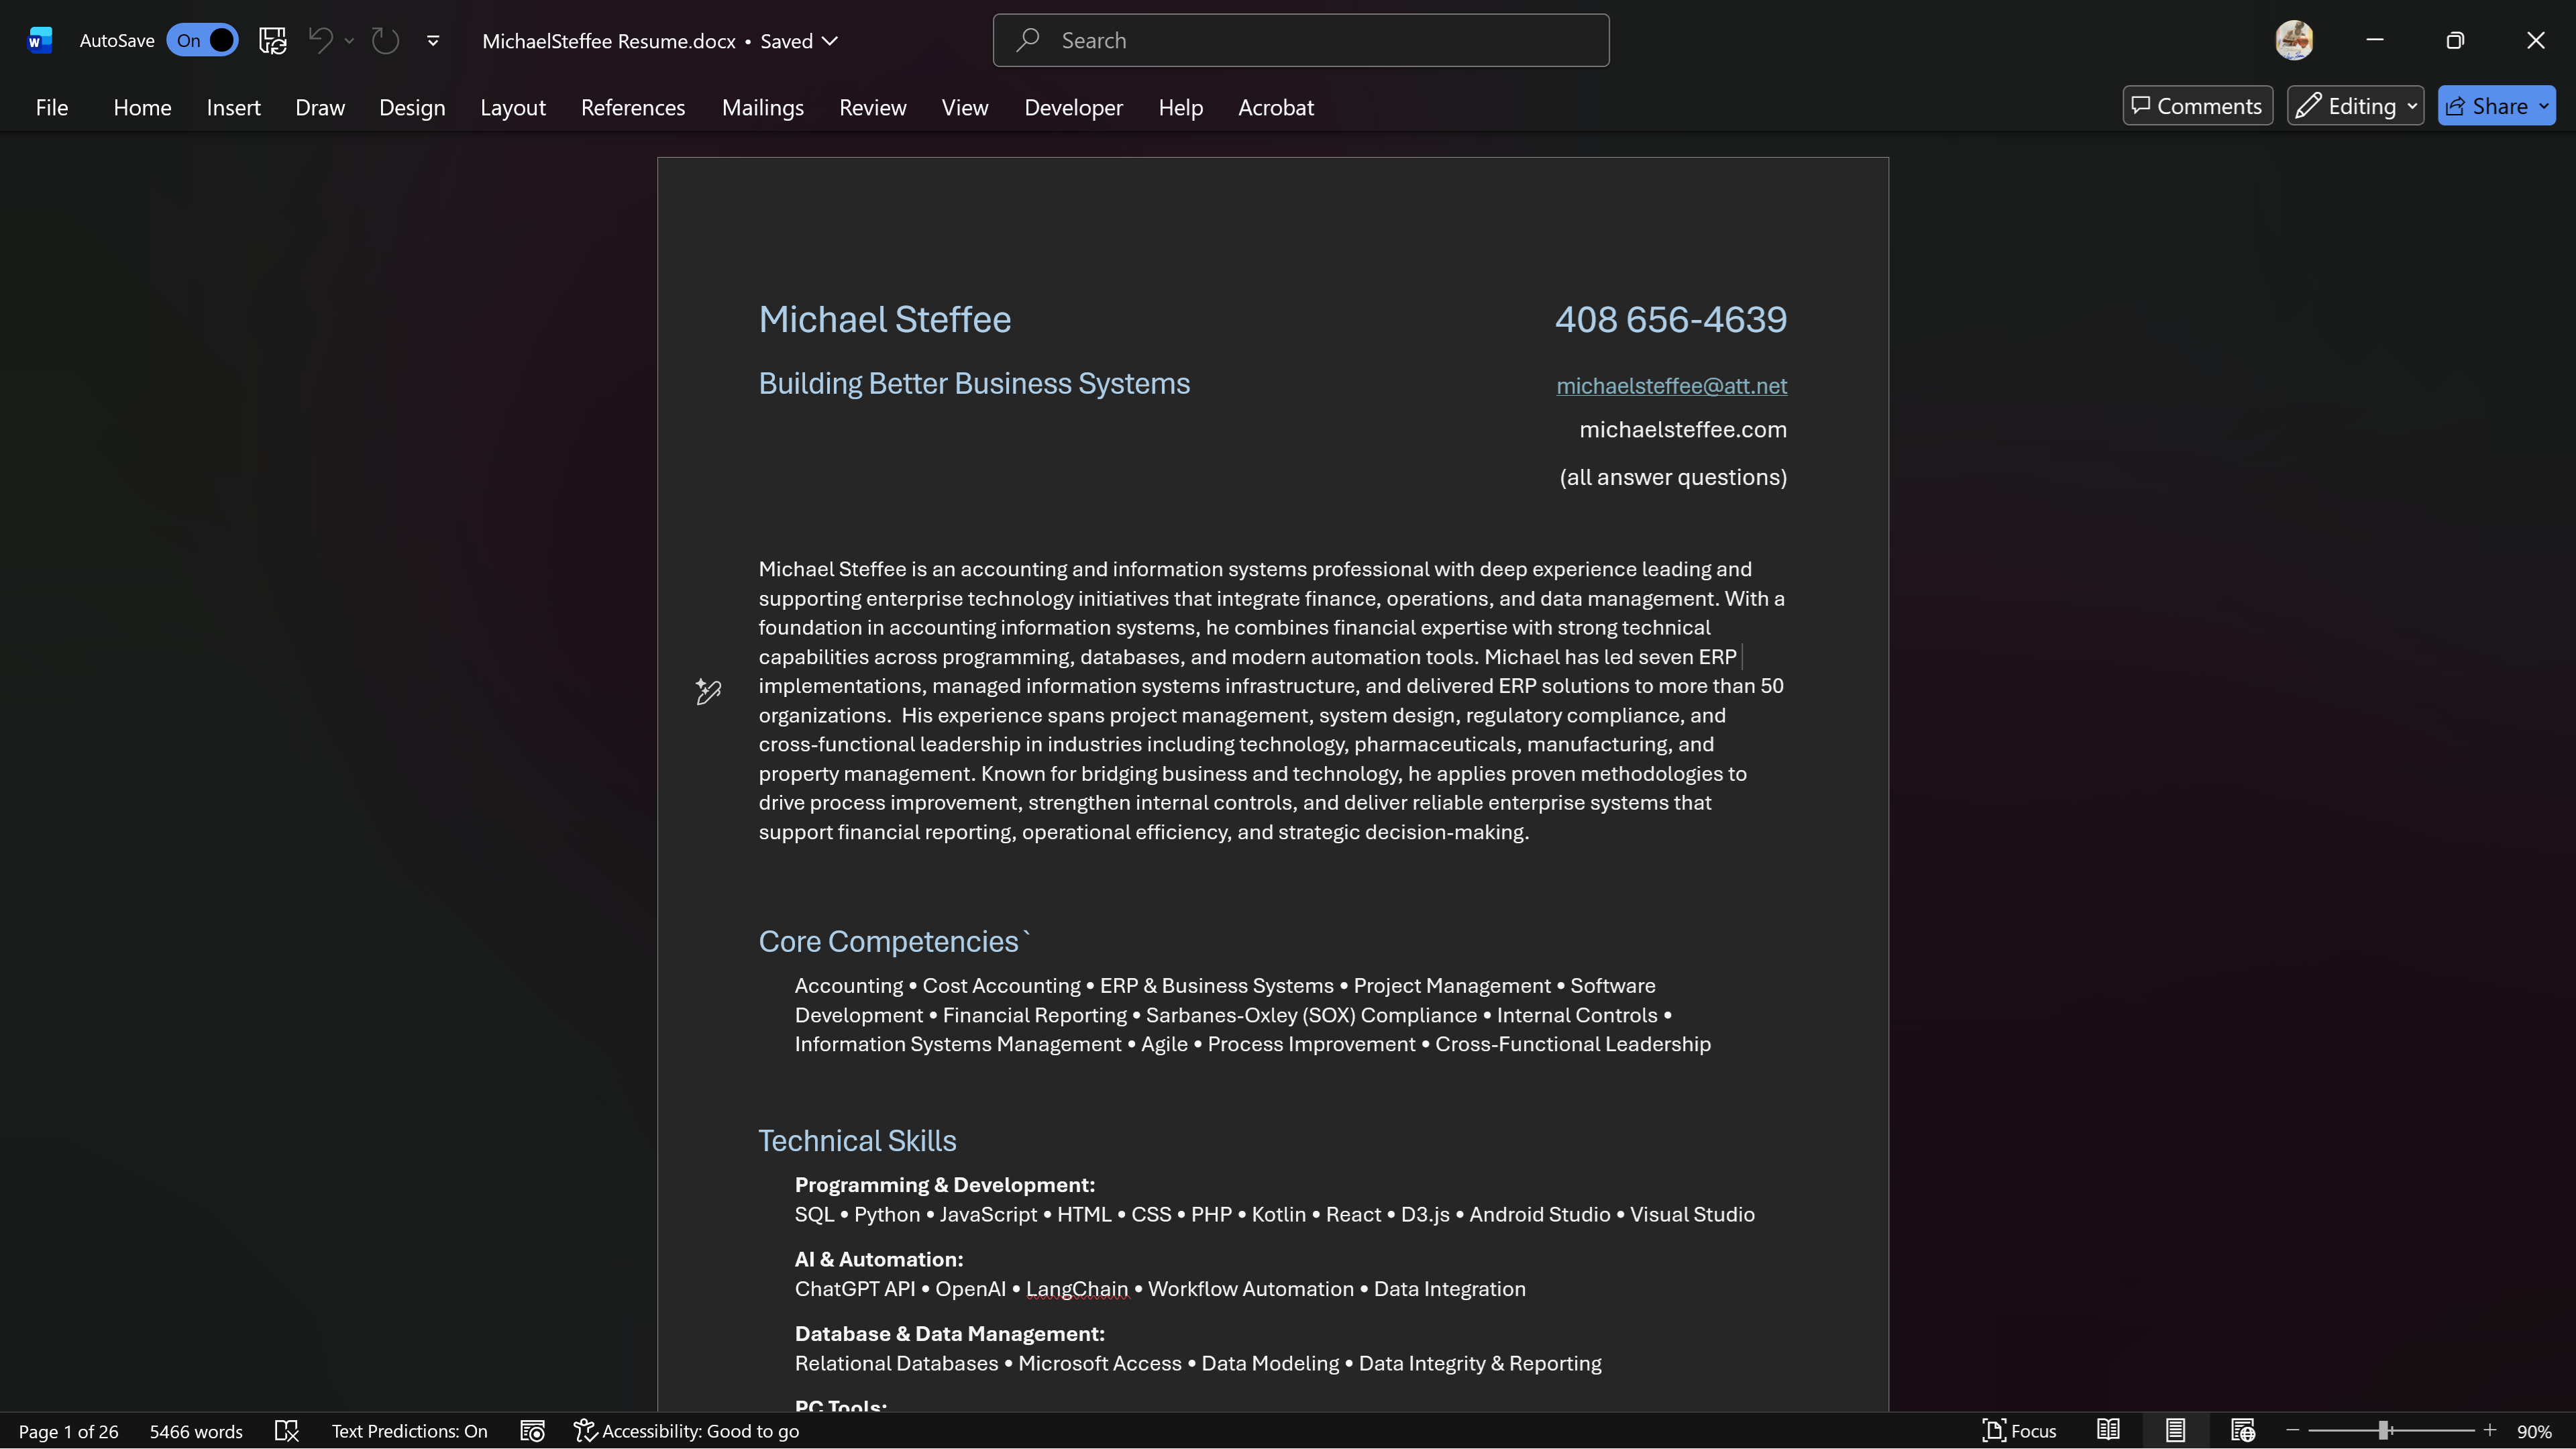Open the References ribbon tab
The height and width of the screenshot is (1449, 2576).
click(x=632, y=107)
